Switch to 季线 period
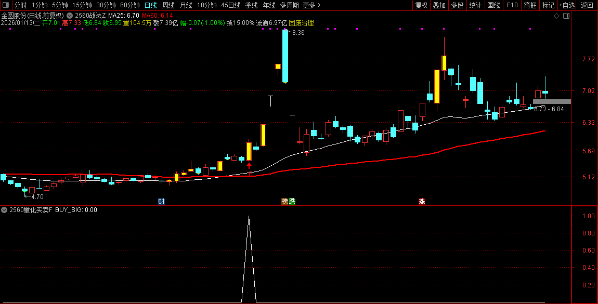 251,5
